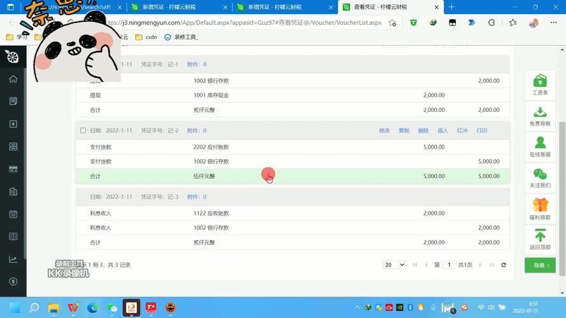Open the page size dropdown showing 20
The height and width of the screenshot is (318, 566).
point(394,265)
